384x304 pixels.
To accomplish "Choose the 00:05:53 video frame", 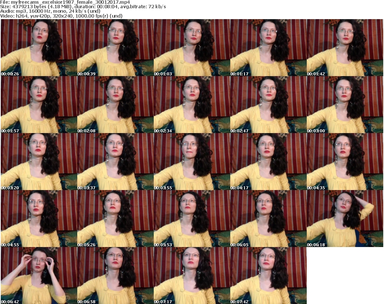I will (192, 218).
